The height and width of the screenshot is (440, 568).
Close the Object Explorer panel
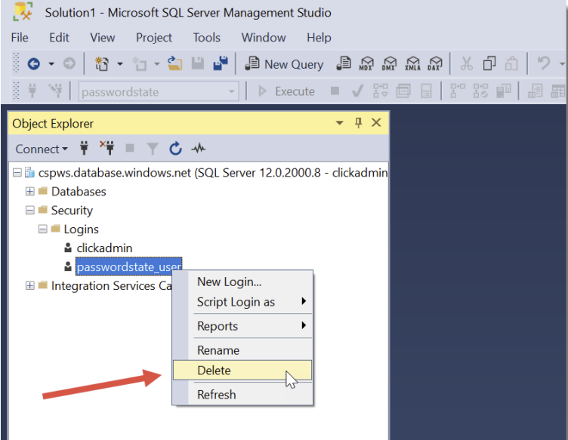376,123
